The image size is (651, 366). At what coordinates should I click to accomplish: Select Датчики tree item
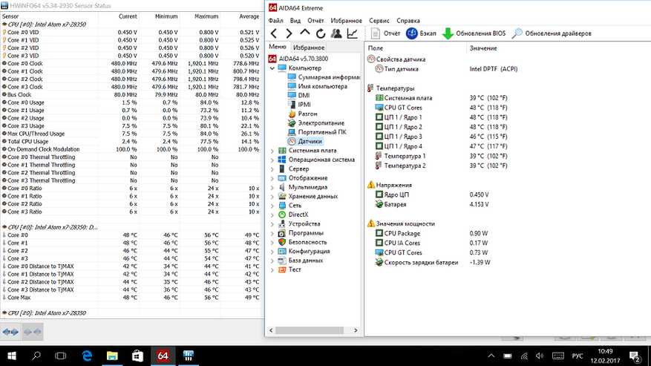tap(305, 141)
